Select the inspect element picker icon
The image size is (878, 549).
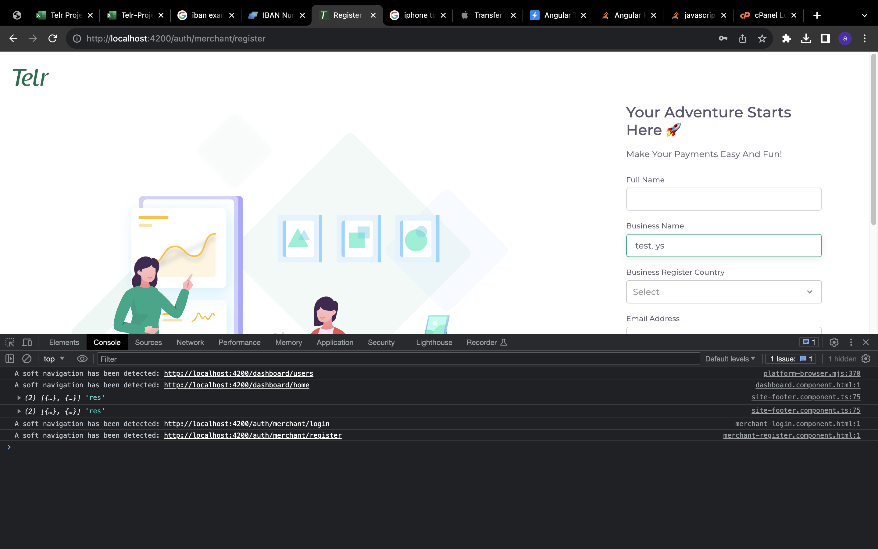10,343
